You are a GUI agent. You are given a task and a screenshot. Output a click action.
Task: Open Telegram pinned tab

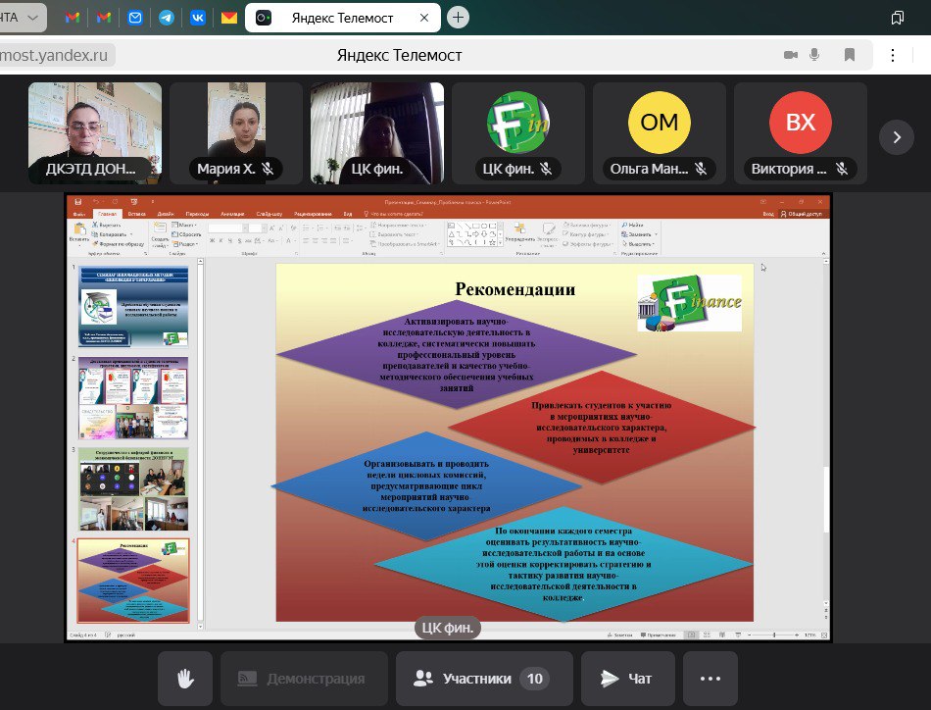click(167, 18)
